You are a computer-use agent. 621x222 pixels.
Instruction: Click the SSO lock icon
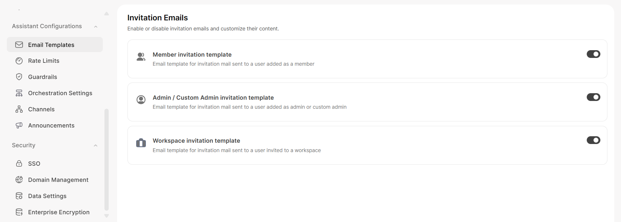click(19, 164)
